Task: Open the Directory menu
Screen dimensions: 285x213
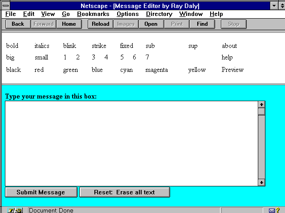Action: pyautogui.click(x=159, y=14)
